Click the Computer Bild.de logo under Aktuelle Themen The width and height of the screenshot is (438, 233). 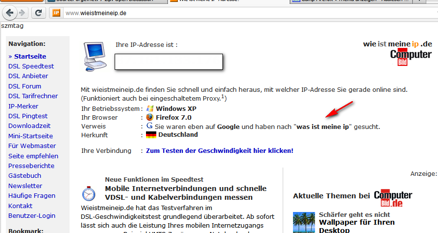tap(393, 198)
